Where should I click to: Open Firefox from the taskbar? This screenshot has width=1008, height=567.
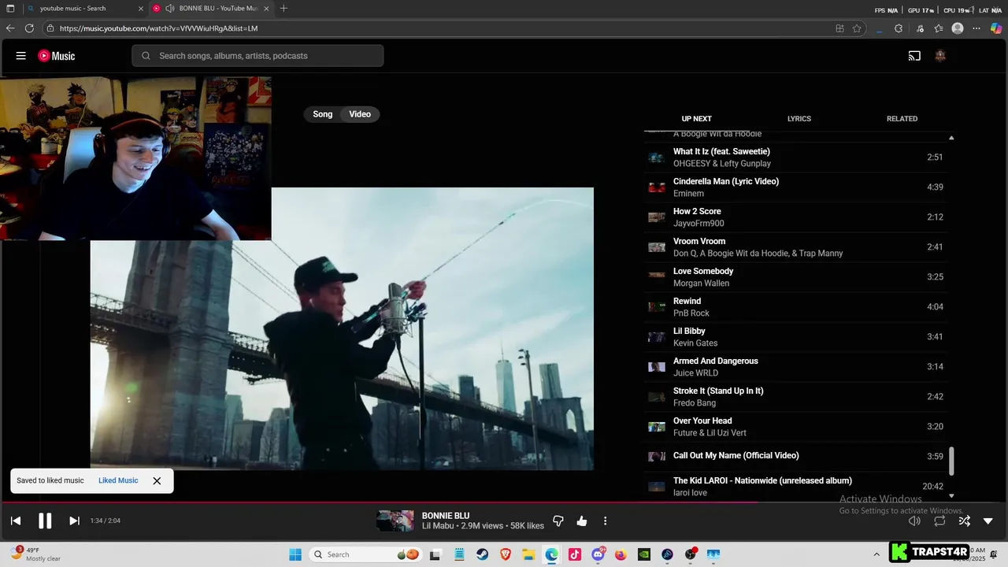(x=621, y=554)
